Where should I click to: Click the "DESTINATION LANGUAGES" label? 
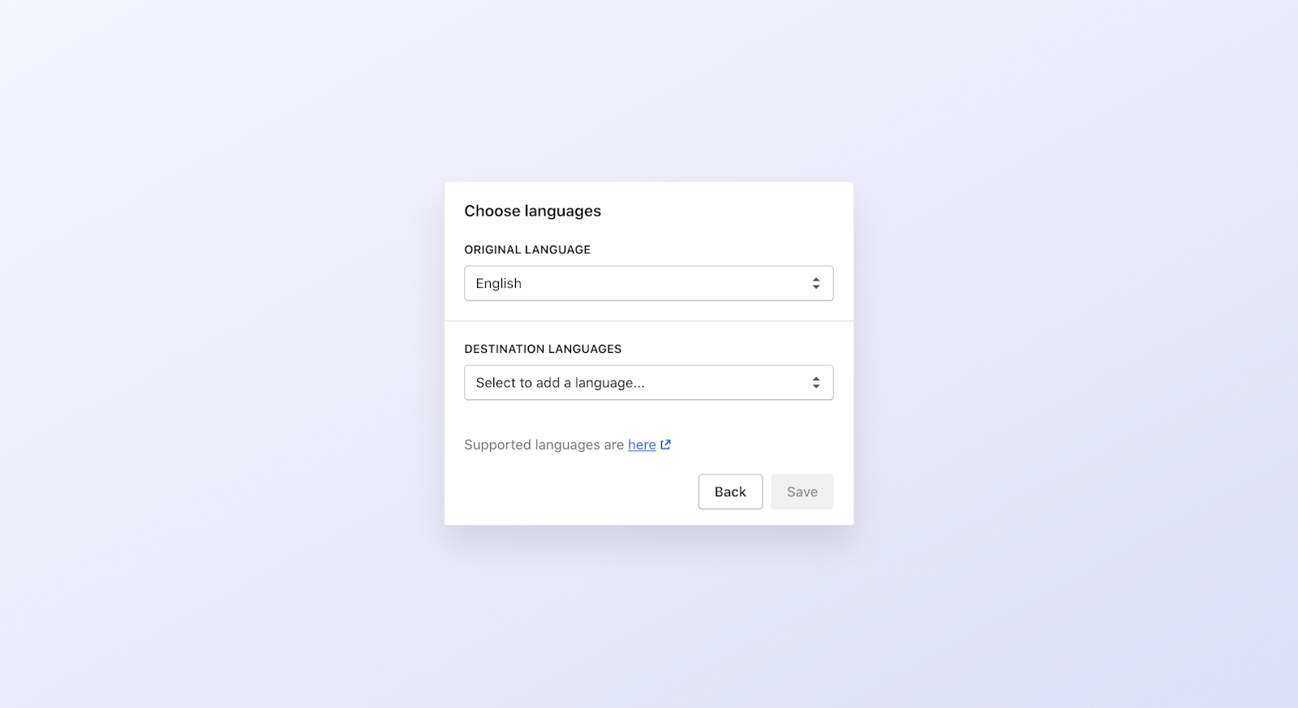click(x=543, y=349)
